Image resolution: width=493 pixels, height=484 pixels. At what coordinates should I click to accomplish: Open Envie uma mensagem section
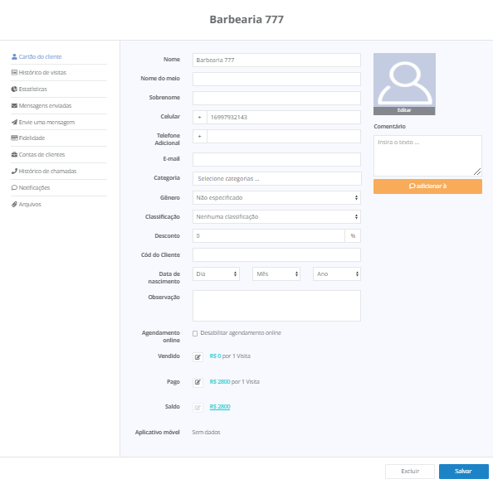click(46, 122)
